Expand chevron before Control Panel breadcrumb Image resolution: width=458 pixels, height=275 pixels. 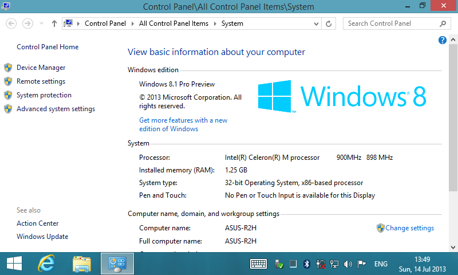click(x=78, y=23)
